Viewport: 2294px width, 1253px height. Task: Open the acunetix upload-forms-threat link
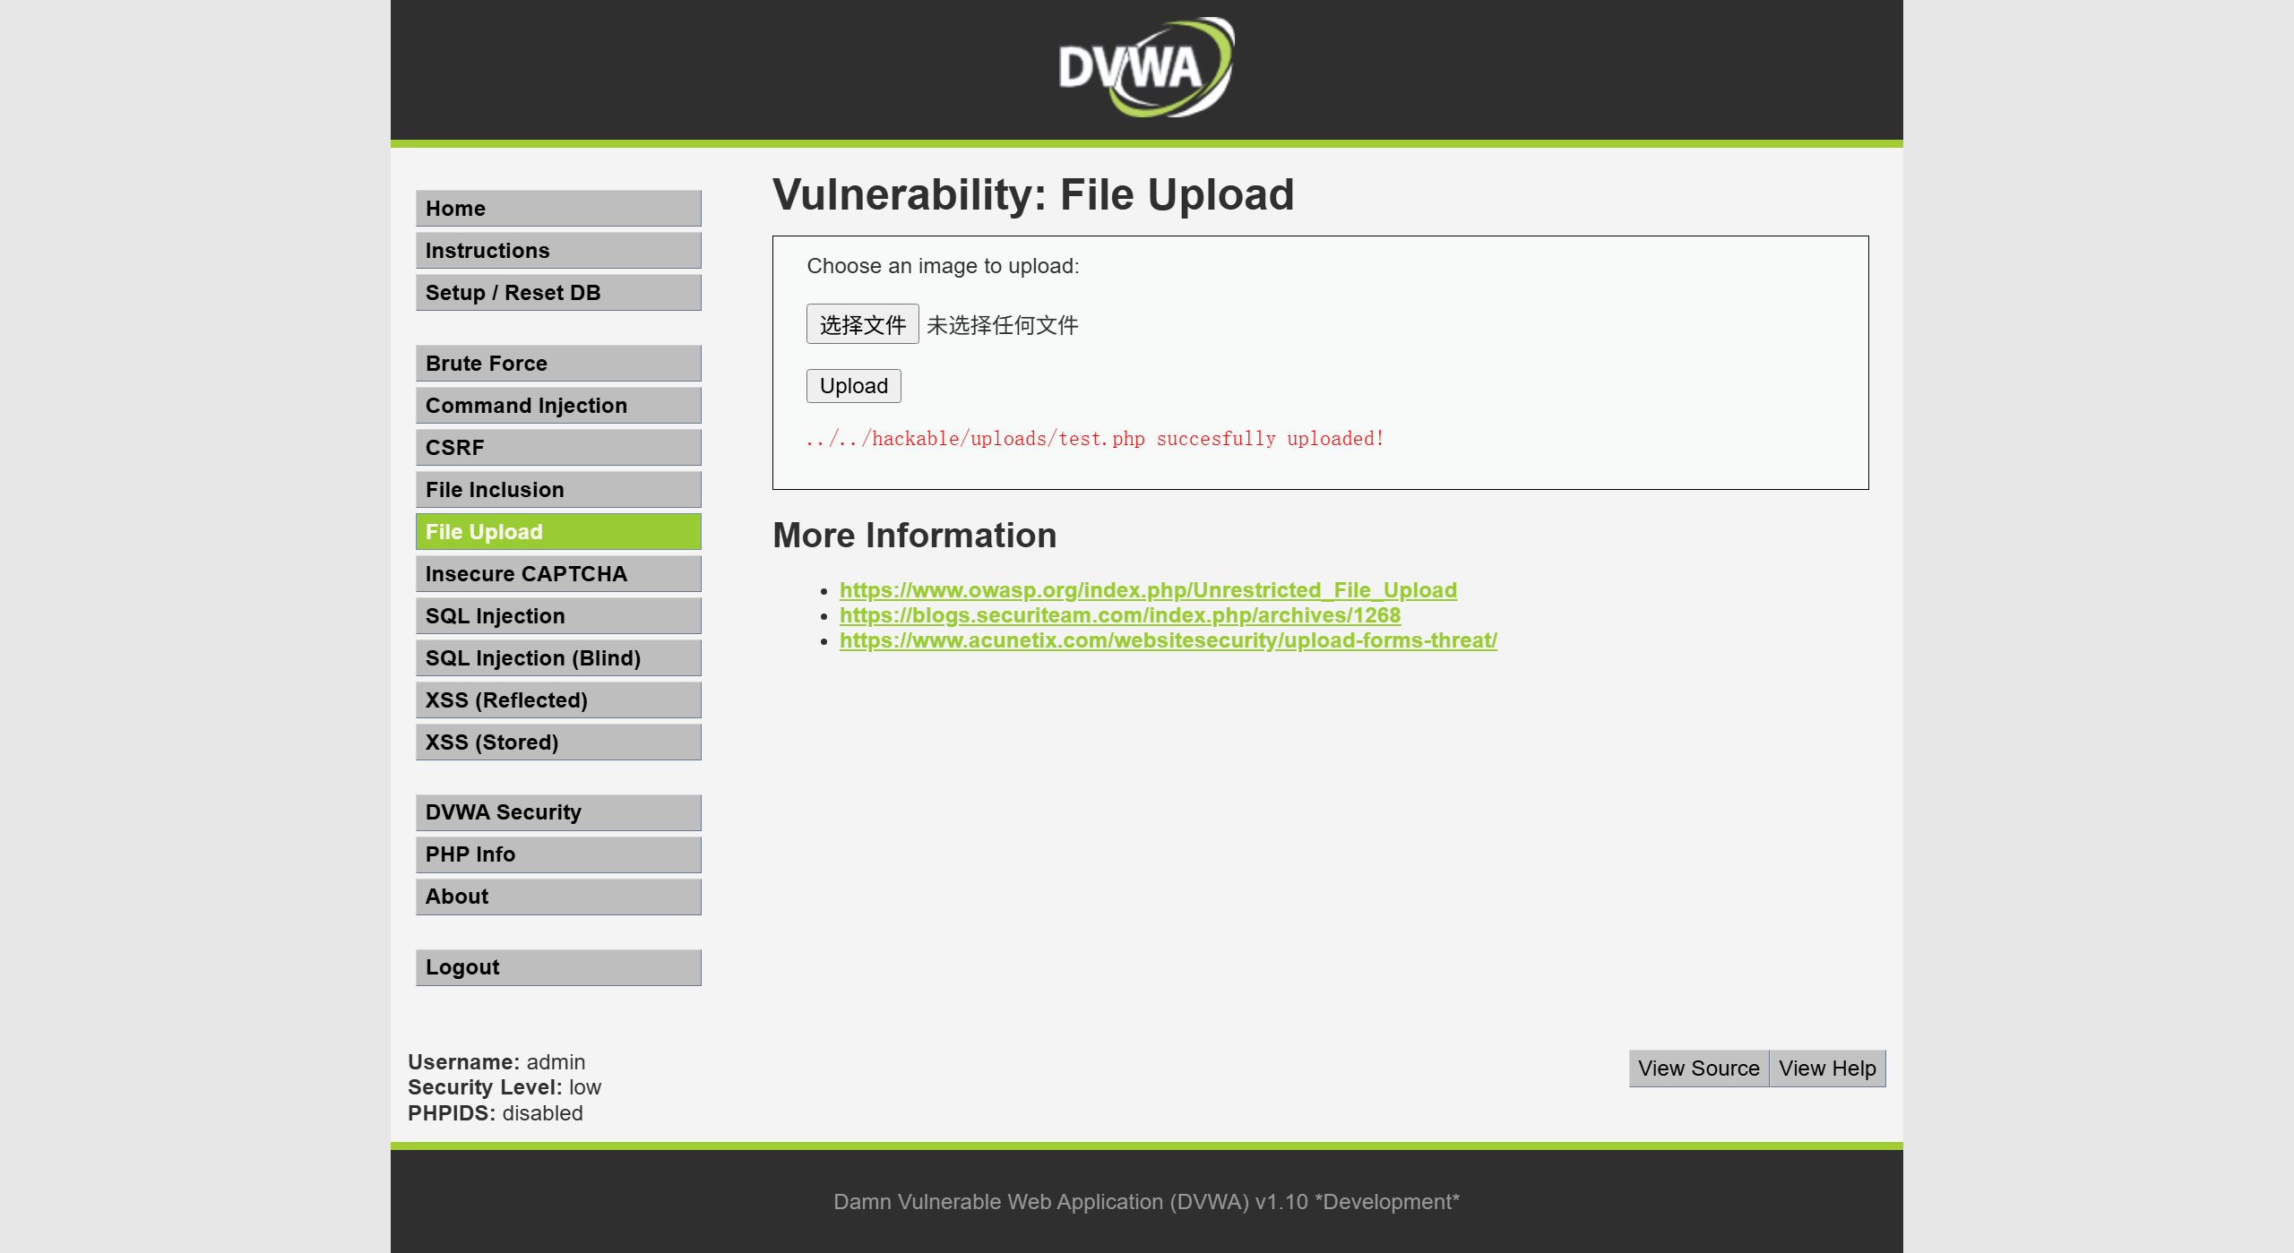pyautogui.click(x=1168, y=640)
